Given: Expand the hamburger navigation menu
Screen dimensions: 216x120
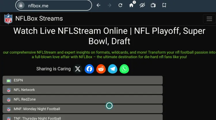Looking at the screenshot, I should click(x=209, y=19).
